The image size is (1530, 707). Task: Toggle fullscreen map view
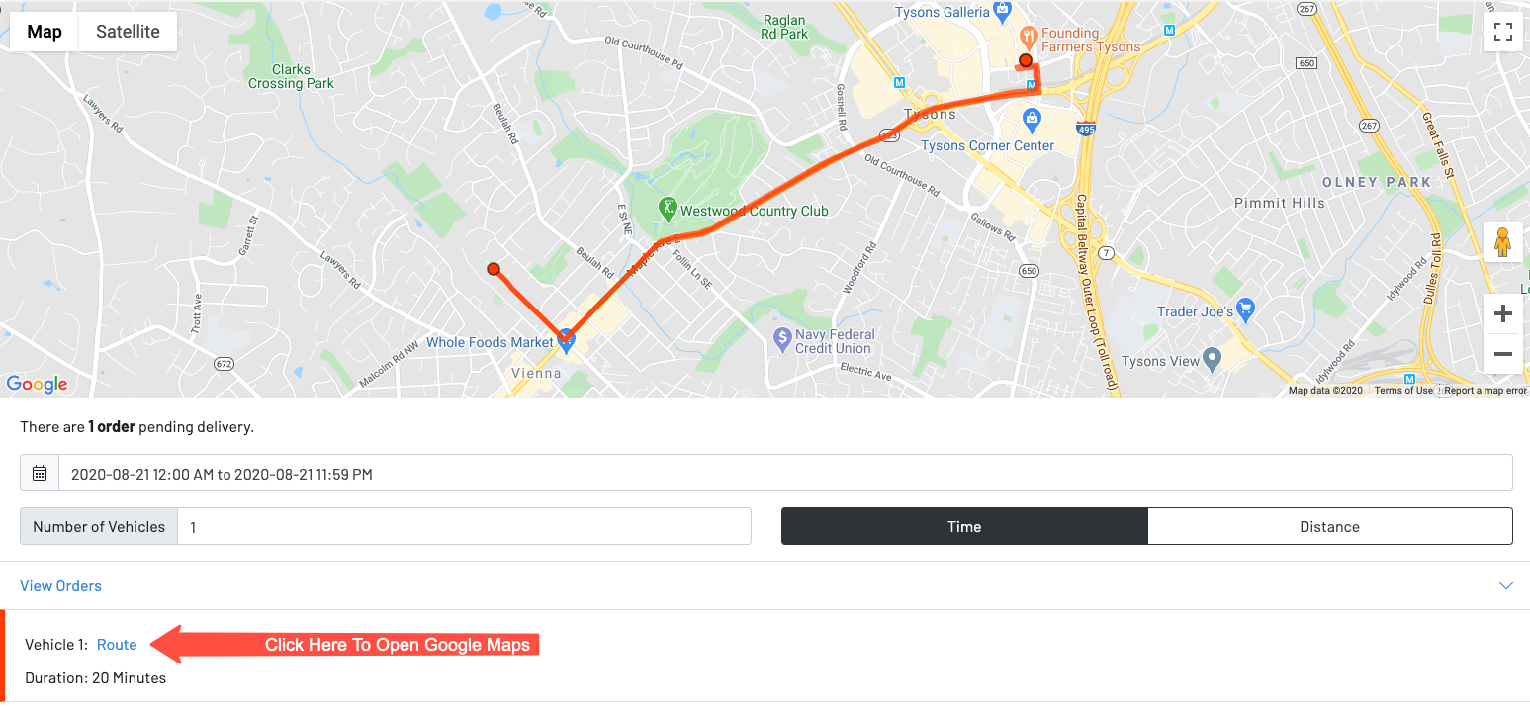[x=1502, y=32]
